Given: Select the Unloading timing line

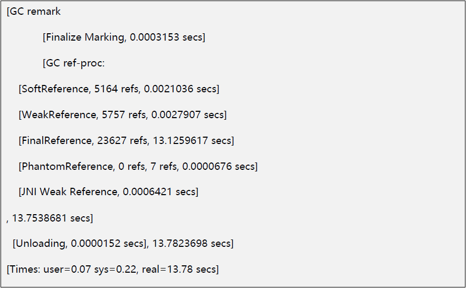Looking at the screenshot, I should point(123,244).
